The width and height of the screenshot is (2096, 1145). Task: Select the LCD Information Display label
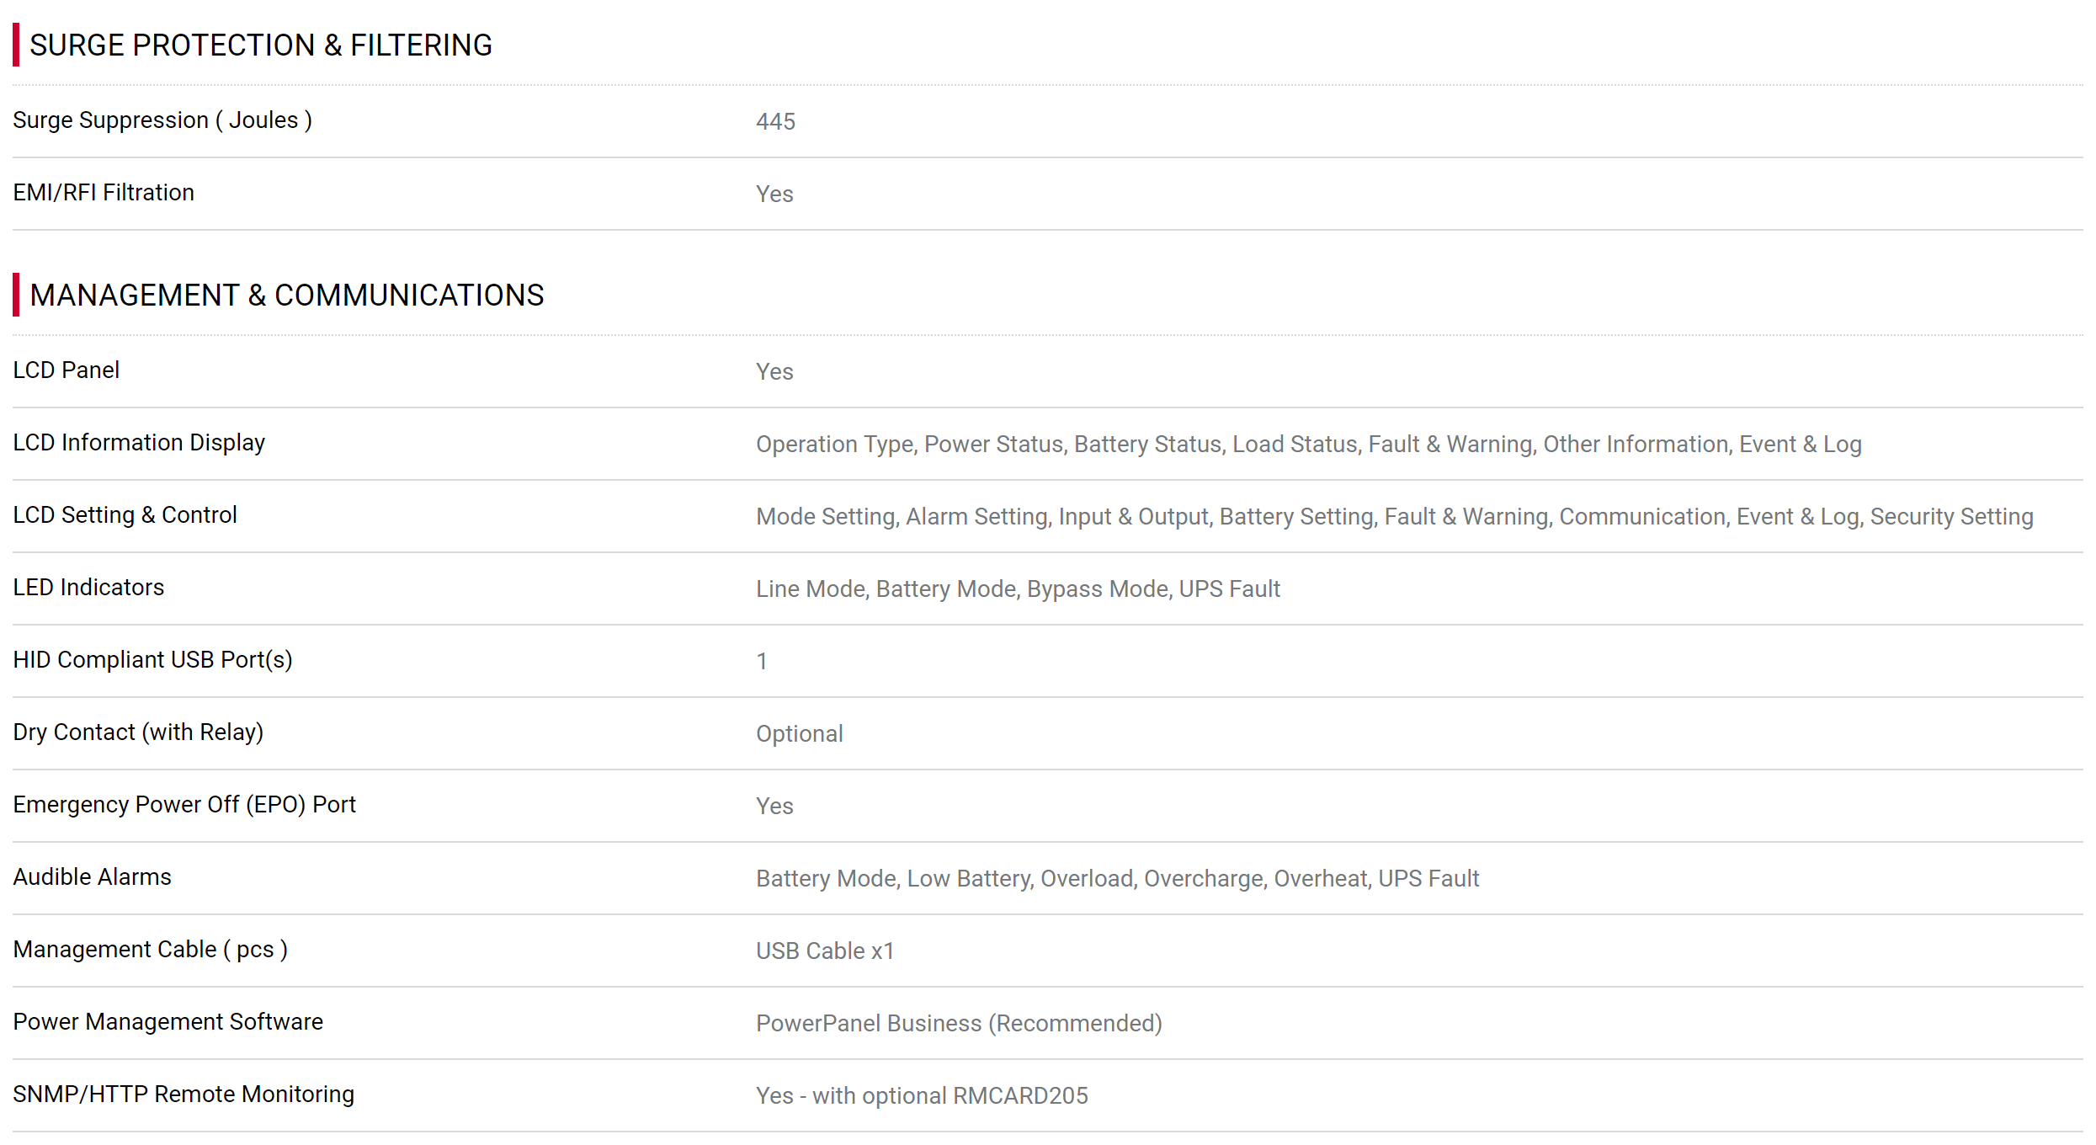pos(139,443)
